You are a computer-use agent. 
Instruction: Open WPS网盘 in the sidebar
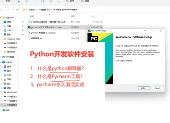tap(10, 57)
